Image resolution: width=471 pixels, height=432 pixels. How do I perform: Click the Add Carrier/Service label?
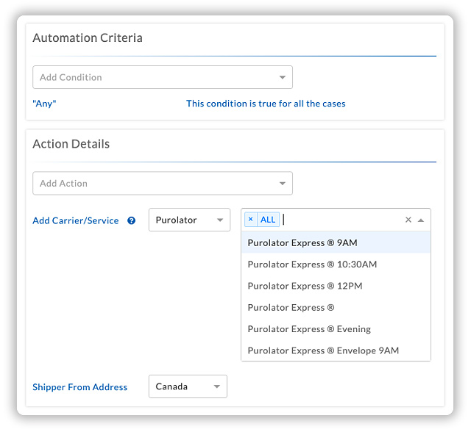(76, 220)
